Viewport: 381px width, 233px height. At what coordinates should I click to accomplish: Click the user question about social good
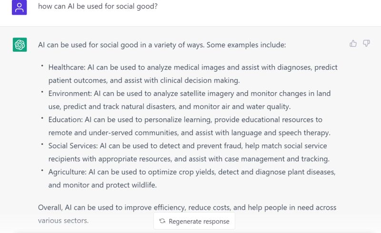point(98,6)
